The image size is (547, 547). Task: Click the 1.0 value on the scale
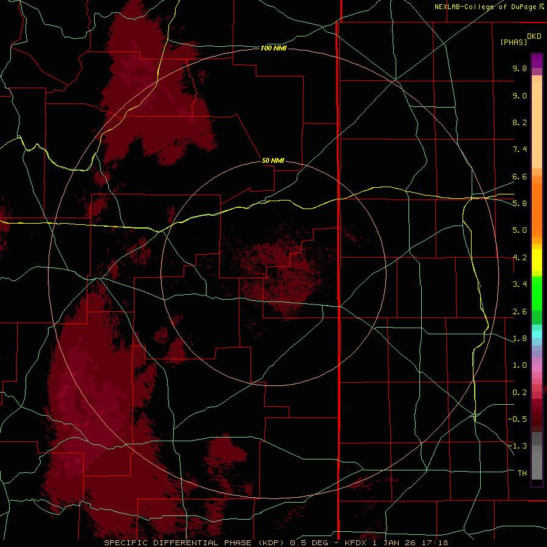pyautogui.click(x=520, y=365)
